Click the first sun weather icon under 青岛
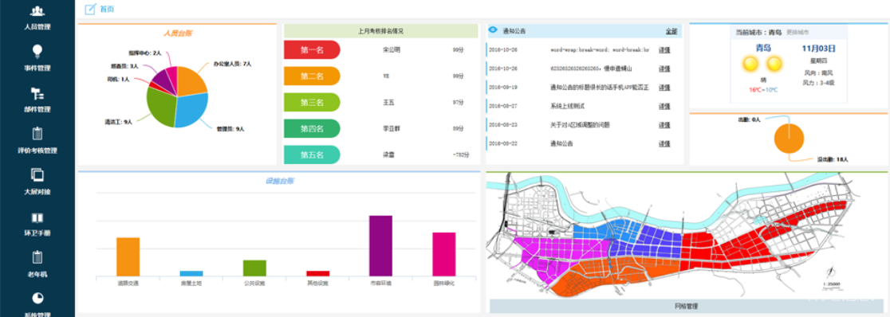Screen dimensions: 890x317 [x=750, y=64]
